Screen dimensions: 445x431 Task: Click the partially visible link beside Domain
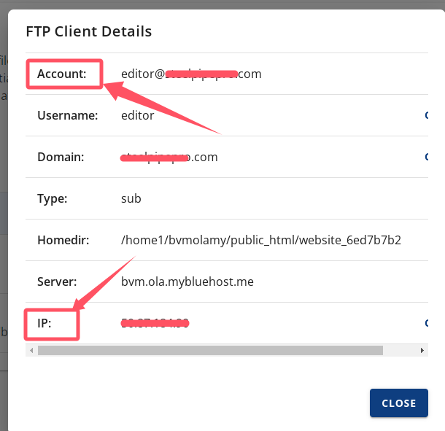coord(425,157)
